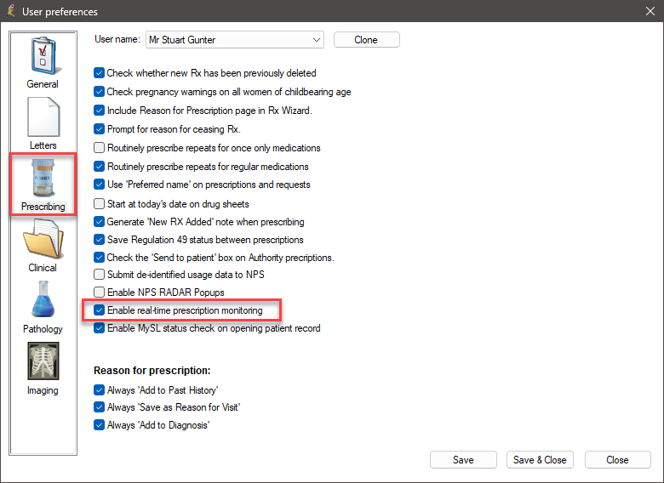Click the application icon in title bar
The image size is (664, 483).
coord(11,12)
